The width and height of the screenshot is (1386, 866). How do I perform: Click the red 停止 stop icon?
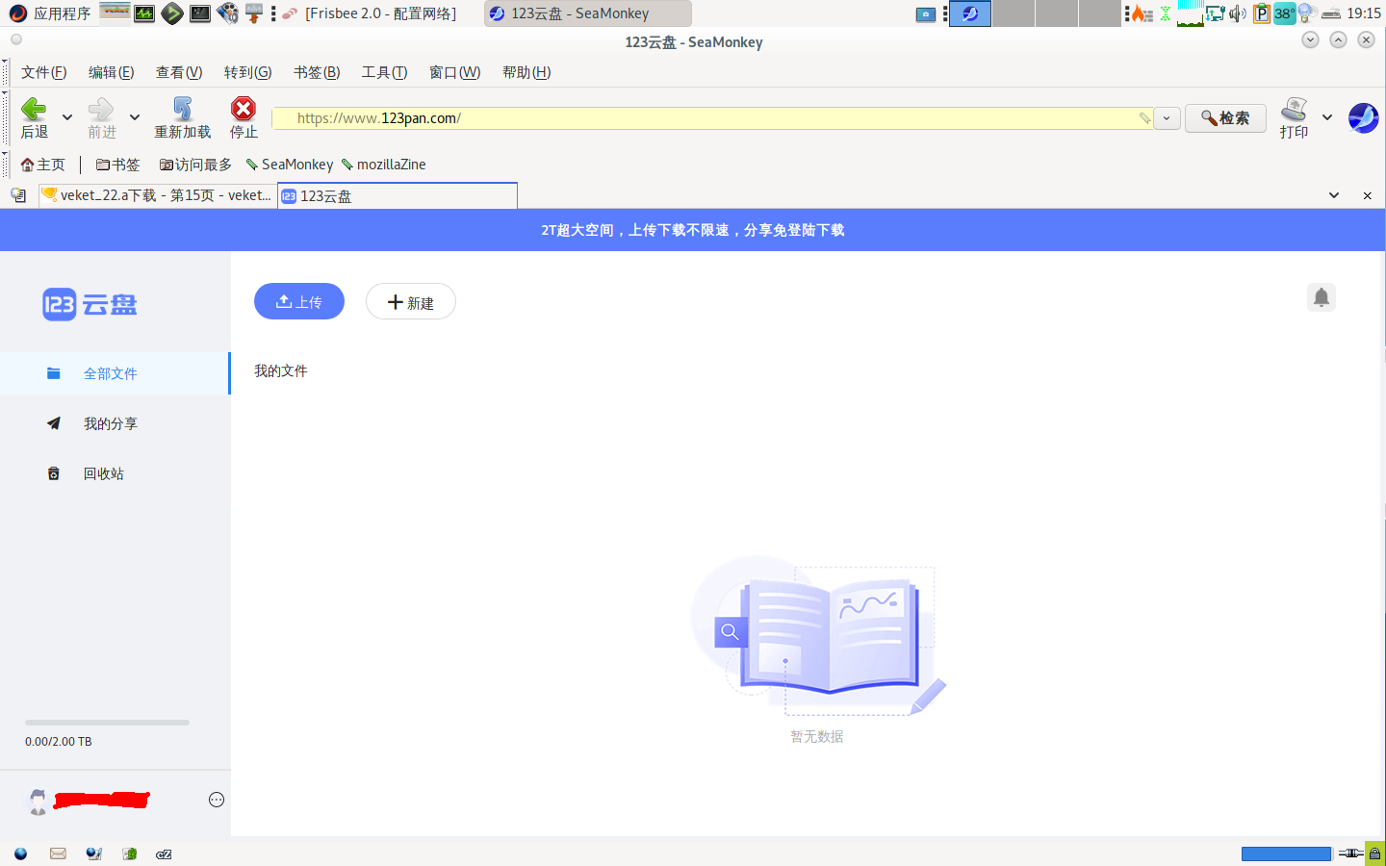click(x=244, y=109)
